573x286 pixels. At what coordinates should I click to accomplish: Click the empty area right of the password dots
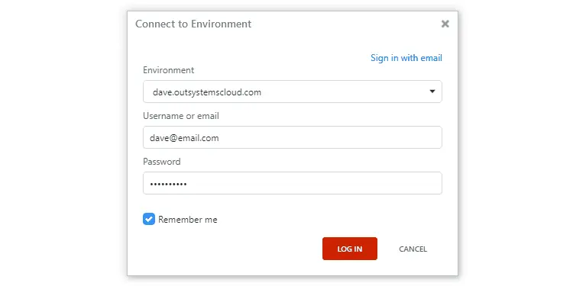(x=314, y=183)
